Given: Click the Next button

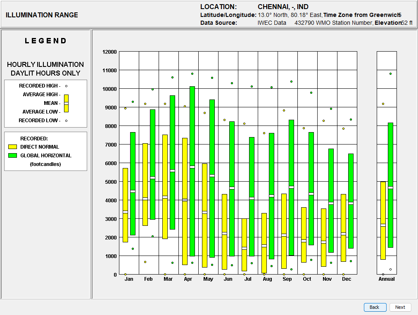Looking at the screenshot, I should pos(400,307).
